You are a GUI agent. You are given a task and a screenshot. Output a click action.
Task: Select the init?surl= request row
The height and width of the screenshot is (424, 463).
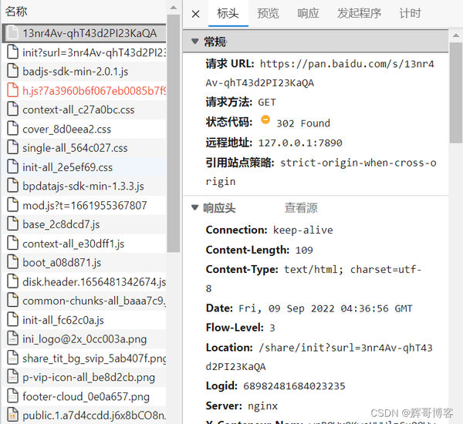pyautogui.click(x=84, y=52)
